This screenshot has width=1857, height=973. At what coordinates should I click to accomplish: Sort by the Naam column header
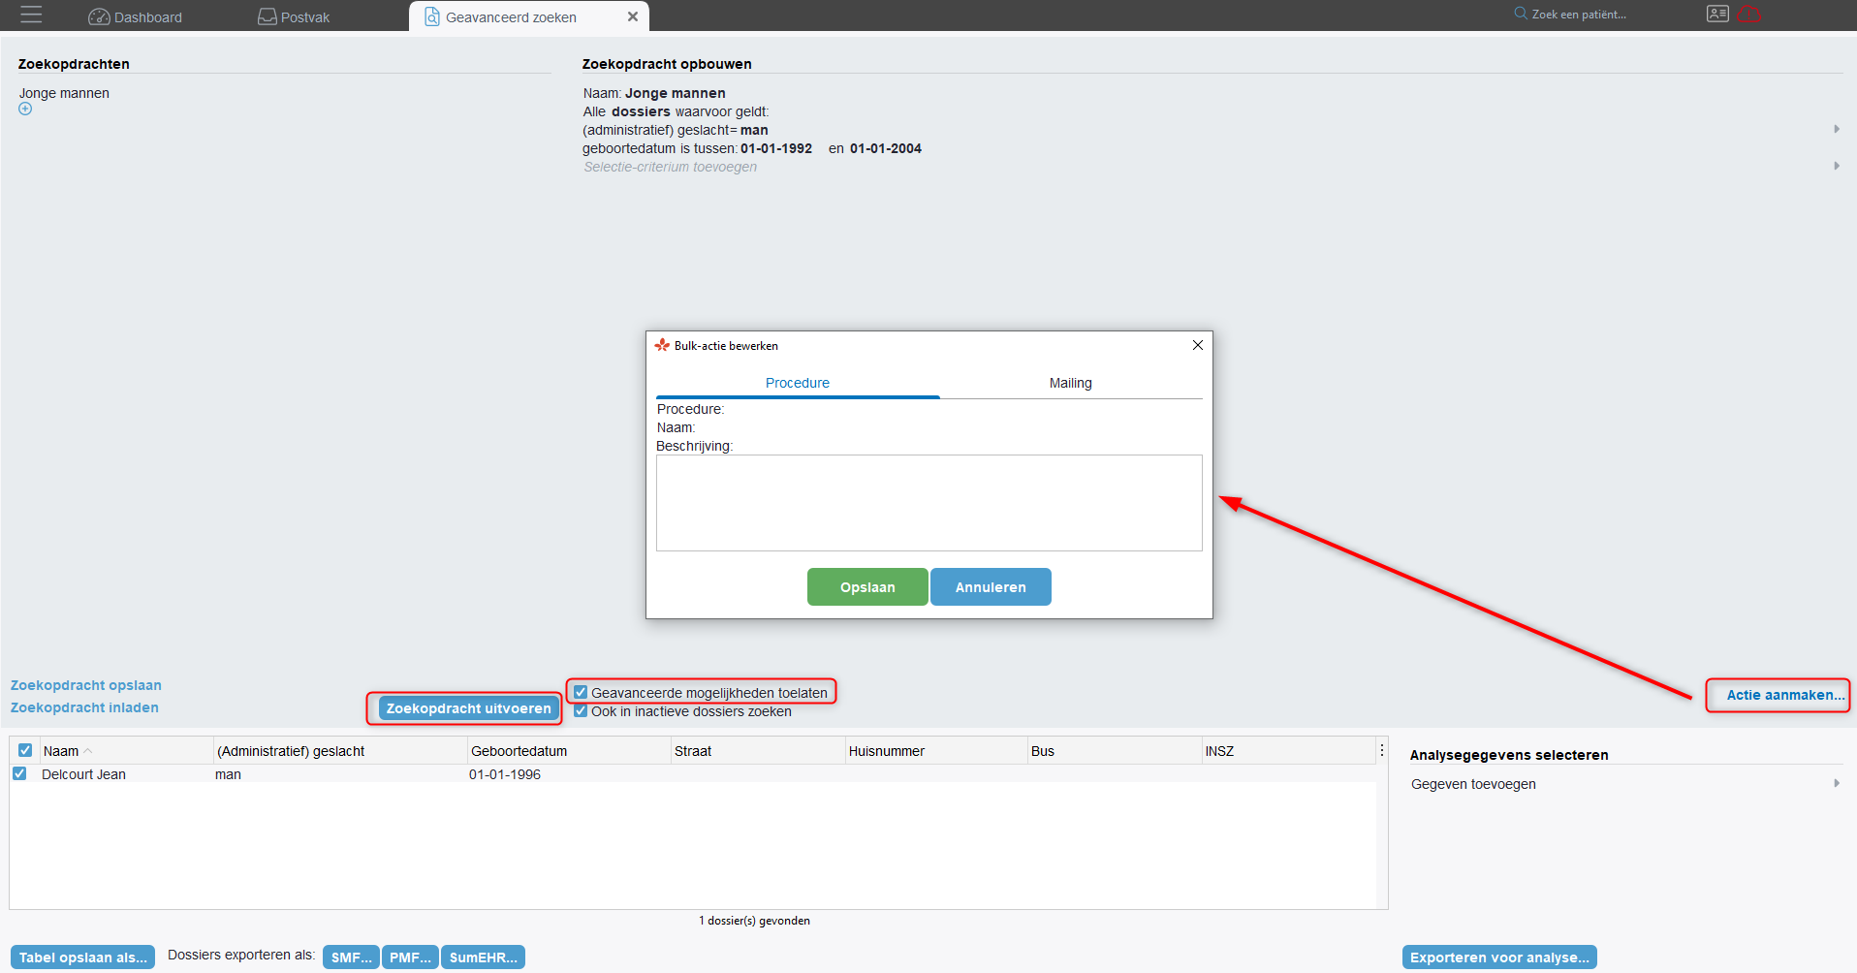pos(126,750)
